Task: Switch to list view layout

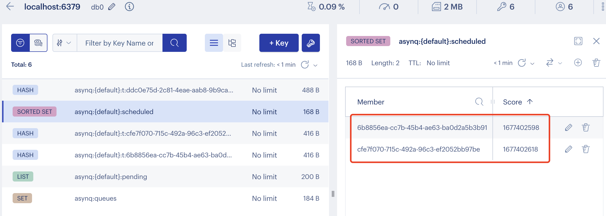Action: coord(214,43)
